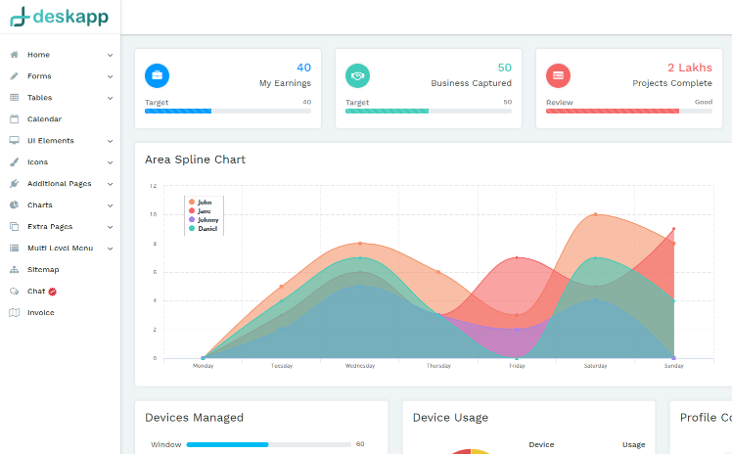Open the UI Elements menu
The width and height of the screenshot is (732, 454).
coord(51,141)
